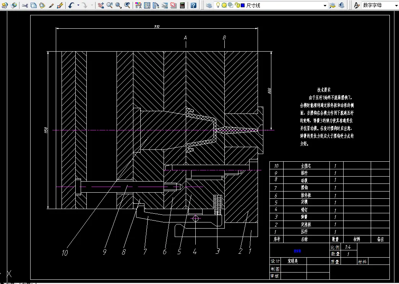
Task: Open the Redo history dropdown arrow
Action: [92, 5]
